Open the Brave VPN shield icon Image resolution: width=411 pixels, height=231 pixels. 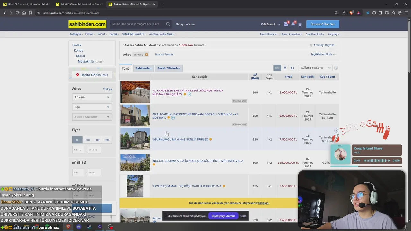click(400, 13)
